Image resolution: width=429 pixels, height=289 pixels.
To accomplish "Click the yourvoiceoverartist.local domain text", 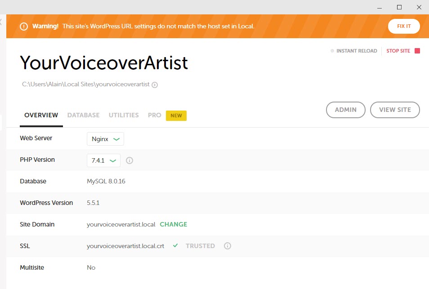I will click(x=121, y=224).
